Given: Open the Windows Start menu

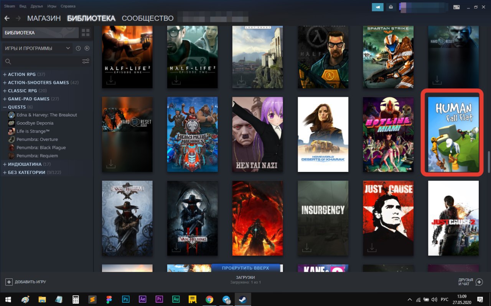Looking at the screenshot, I should (x=8, y=299).
